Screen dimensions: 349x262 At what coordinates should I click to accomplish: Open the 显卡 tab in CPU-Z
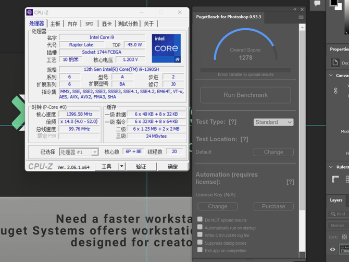click(107, 24)
